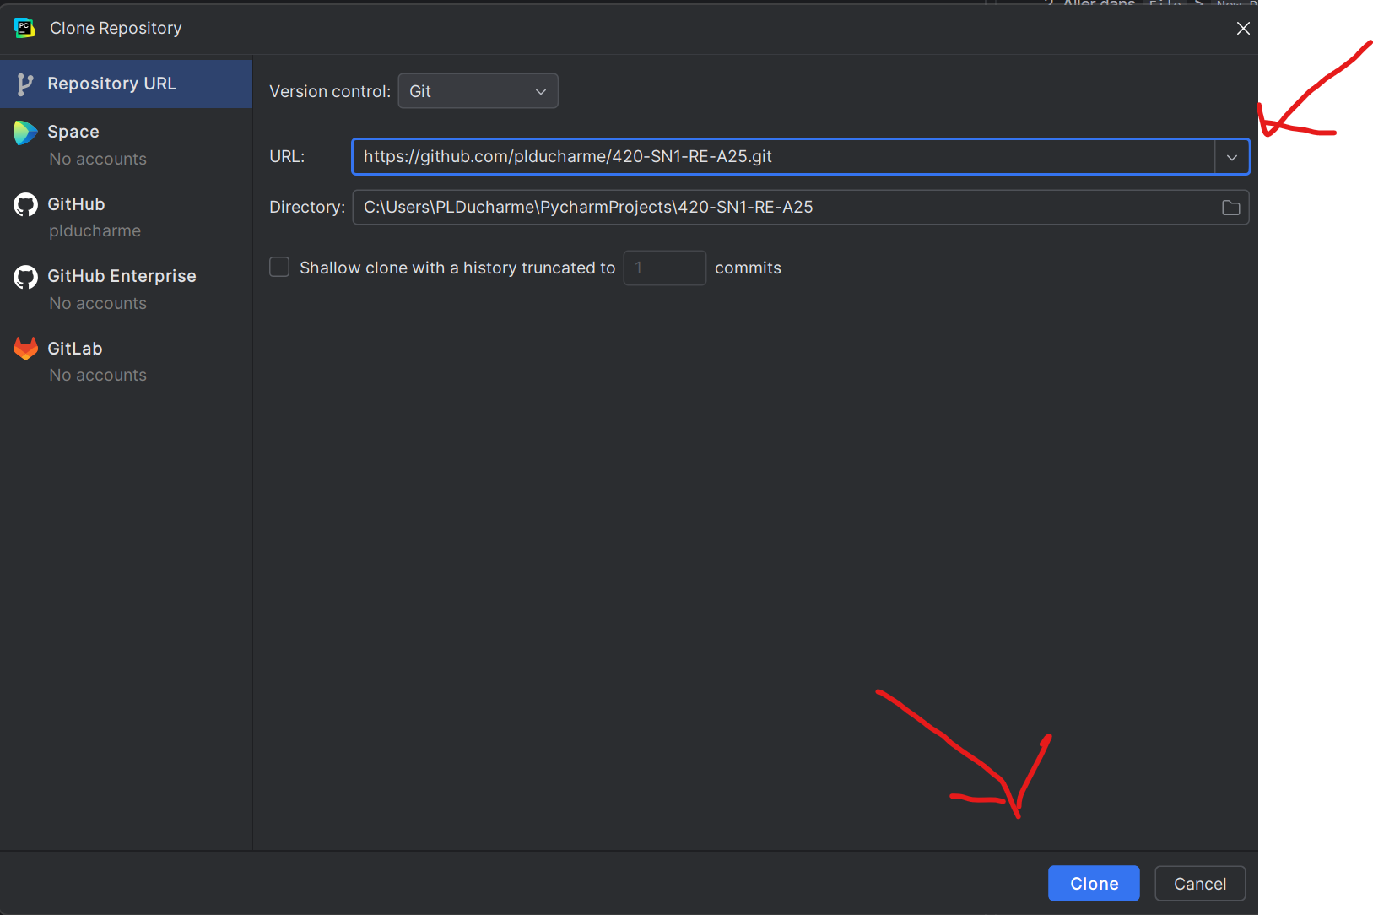Screen dimensions: 1373x915
Task: Close the Clone Repository dialog
Action: [1242, 28]
